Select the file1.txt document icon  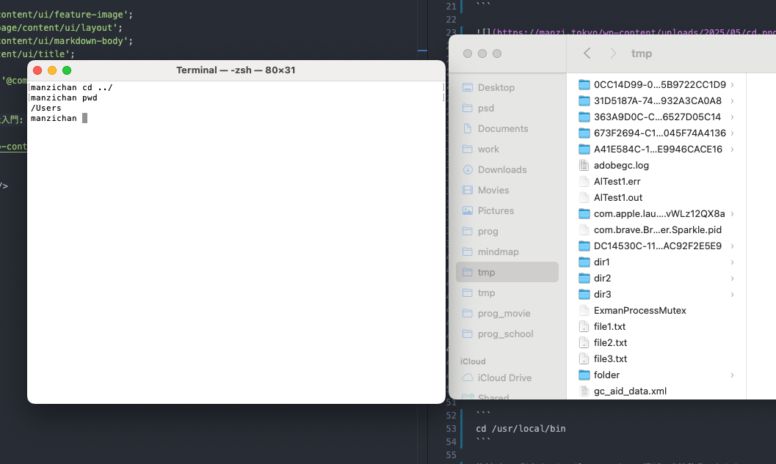584,327
